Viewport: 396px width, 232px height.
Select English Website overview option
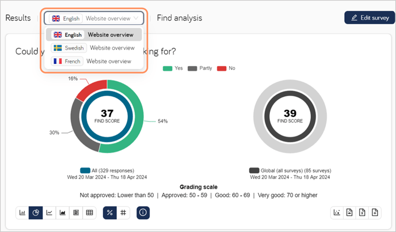(94, 35)
